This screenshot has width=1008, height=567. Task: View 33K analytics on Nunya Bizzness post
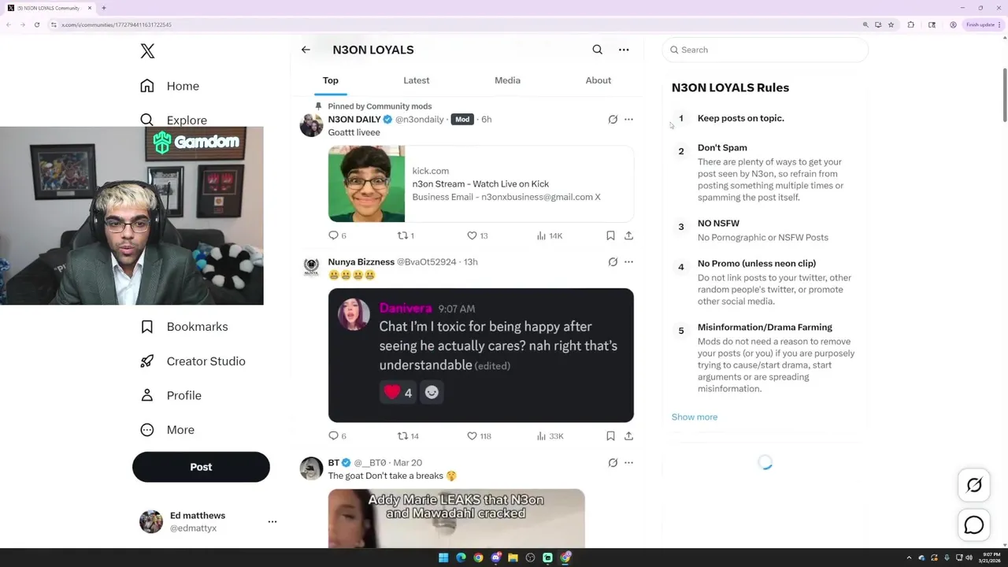550,435
